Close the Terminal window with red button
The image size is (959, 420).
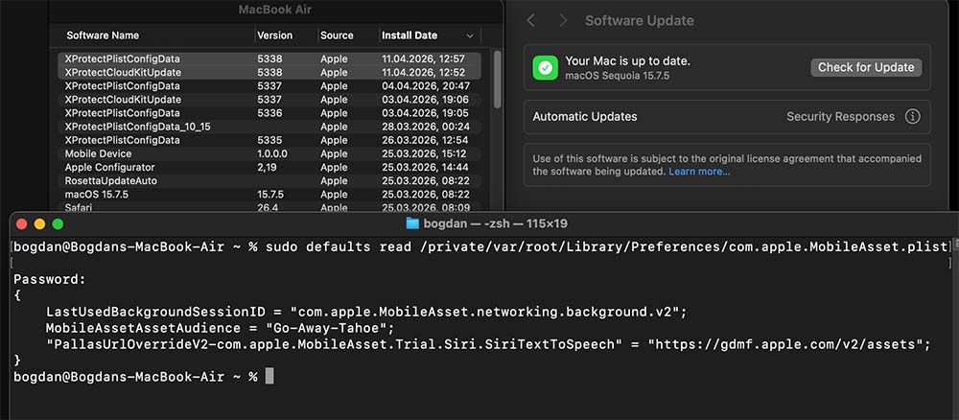coord(21,223)
